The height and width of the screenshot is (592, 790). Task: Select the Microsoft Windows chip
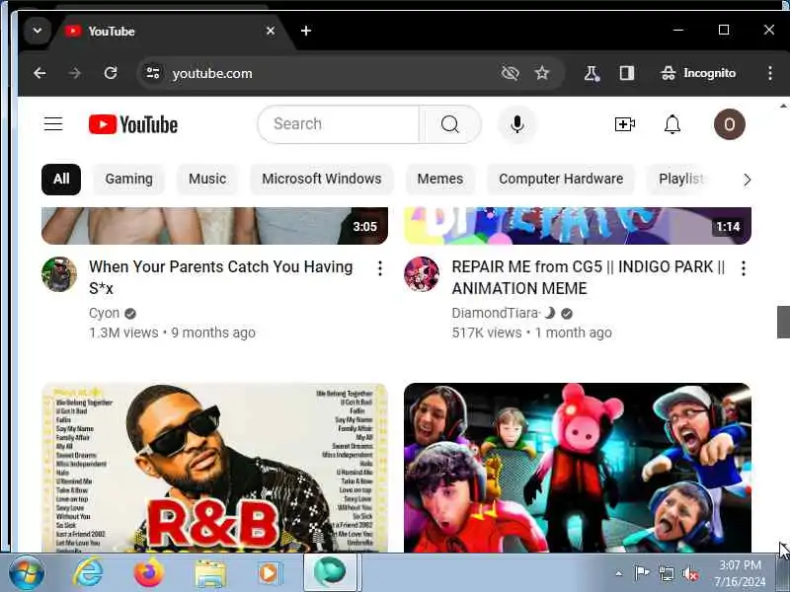tap(322, 180)
